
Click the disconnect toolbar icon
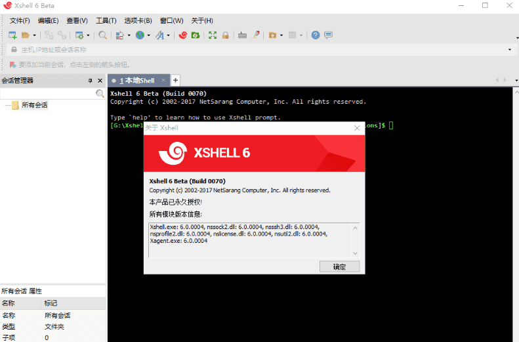pyautogui.click(x=49, y=35)
